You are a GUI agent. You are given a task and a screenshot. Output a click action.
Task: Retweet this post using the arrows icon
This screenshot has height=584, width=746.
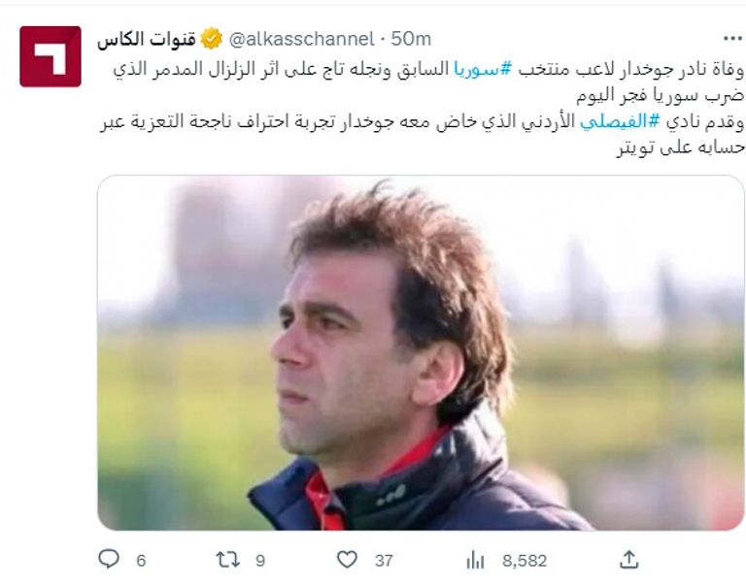coord(228,560)
